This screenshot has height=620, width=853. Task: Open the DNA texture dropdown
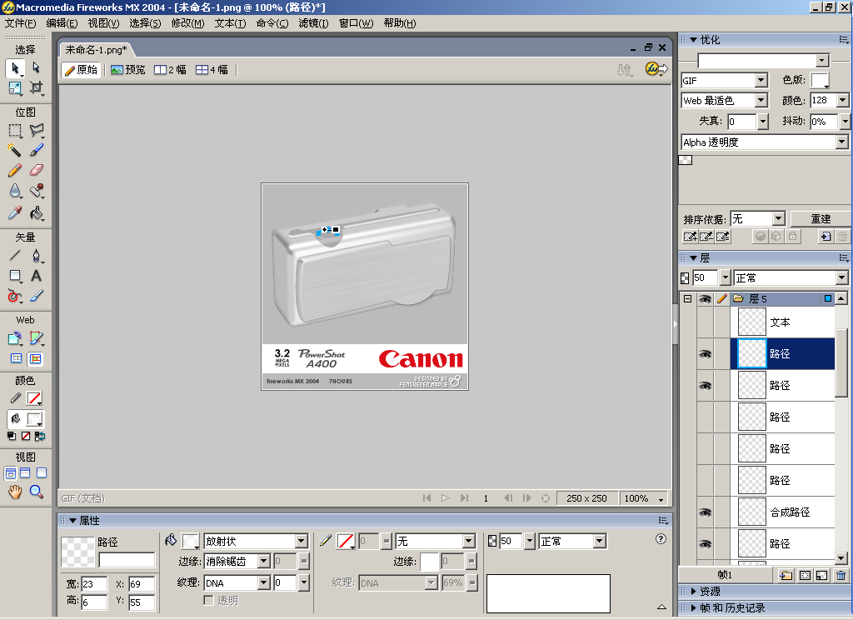pyautogui.click(x=263, y=583)
